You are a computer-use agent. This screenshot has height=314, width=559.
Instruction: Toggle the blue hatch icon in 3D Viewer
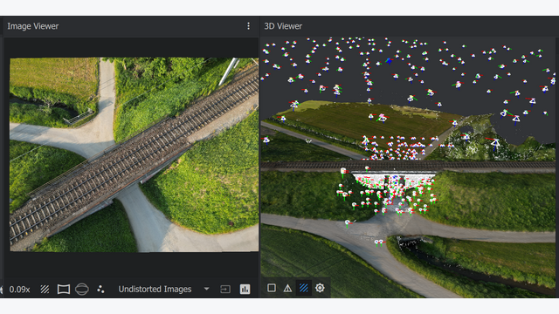point(303,288)
